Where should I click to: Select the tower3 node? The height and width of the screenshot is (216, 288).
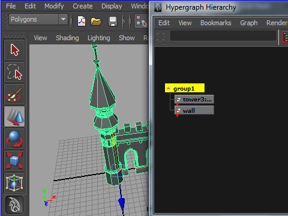[194, 100]
